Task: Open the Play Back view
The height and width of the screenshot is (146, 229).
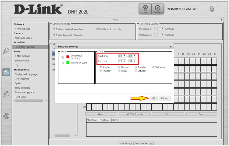Action: (158, 9)
